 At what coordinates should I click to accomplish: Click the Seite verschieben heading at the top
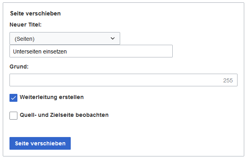(x=35, y=13)
